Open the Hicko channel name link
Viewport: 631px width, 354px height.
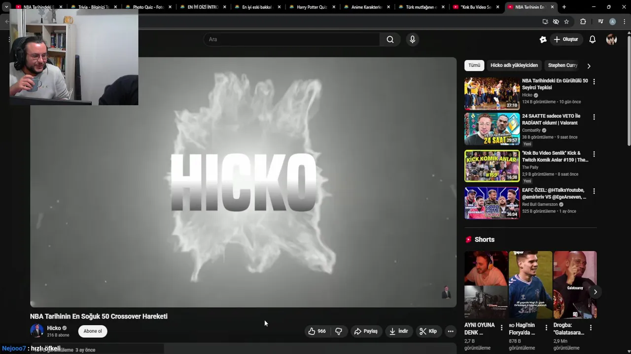pos(54,328)
